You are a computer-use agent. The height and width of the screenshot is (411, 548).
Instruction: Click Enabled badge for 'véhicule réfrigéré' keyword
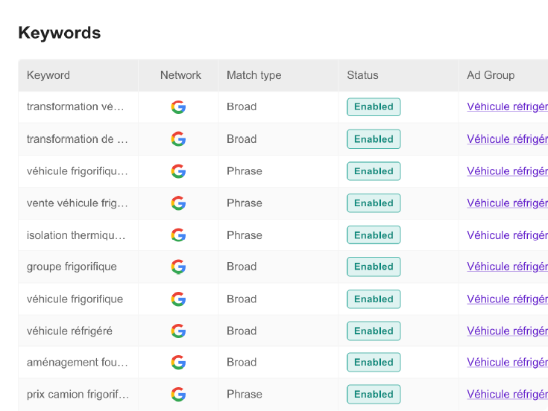click(374, 331)
